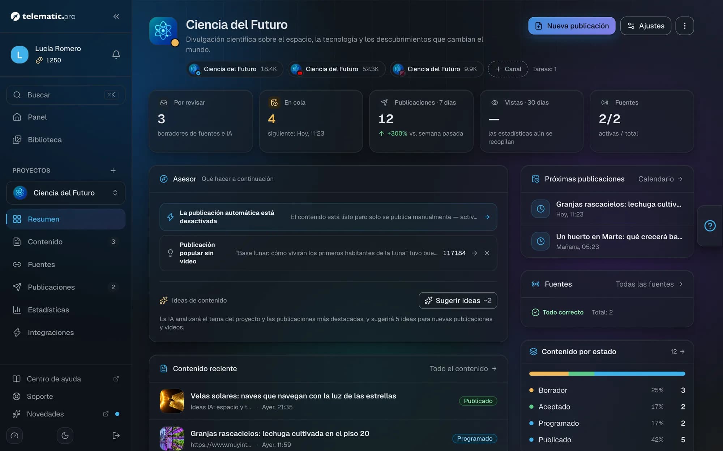Open Todo el contenido link
The height and width of the screenshot is (451, 723).
[x=463, y=369]
